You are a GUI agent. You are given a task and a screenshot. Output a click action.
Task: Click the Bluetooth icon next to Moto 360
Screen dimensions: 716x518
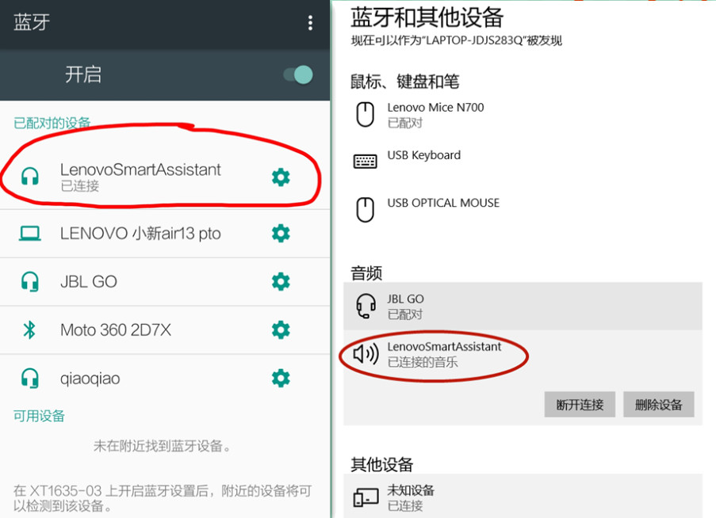click(30, 330)
